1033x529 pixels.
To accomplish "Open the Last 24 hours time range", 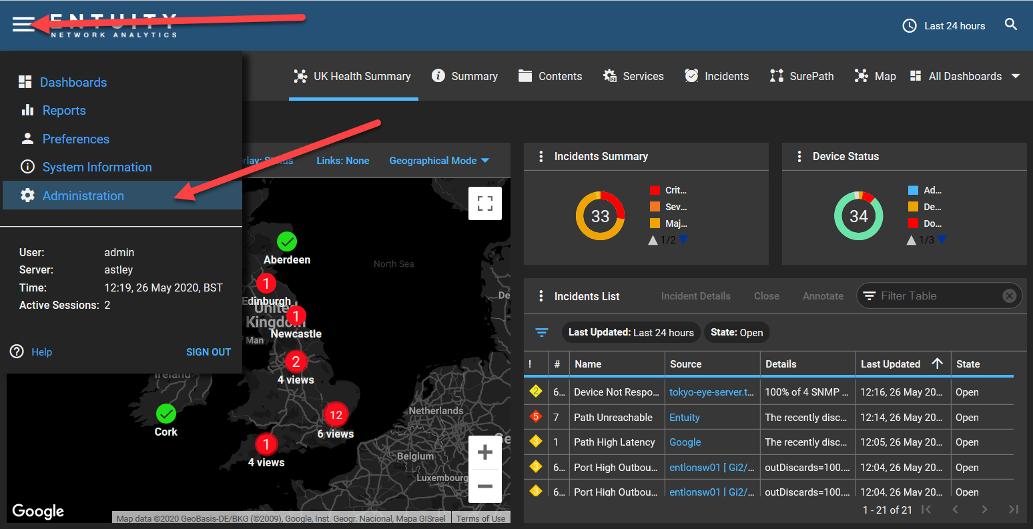I will tap(944, 26).
